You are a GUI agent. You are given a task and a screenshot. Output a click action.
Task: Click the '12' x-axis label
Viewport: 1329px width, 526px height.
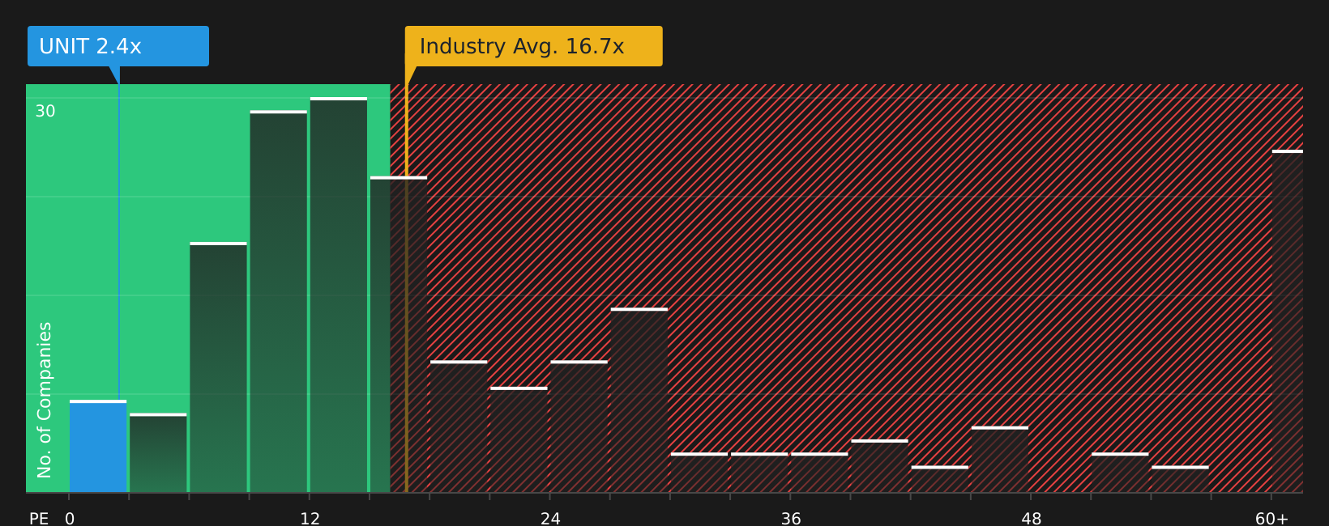pos(310,519)
